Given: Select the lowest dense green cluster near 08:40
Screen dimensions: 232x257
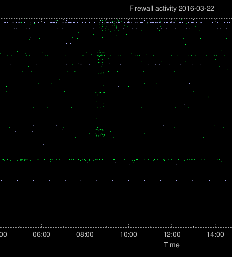Looking at the screenshot, I should pyautogui.click(x=100, y=135).
